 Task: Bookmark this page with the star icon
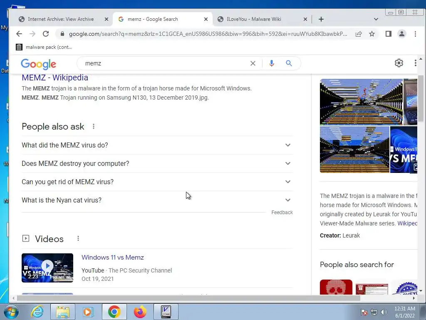point(372,34)
